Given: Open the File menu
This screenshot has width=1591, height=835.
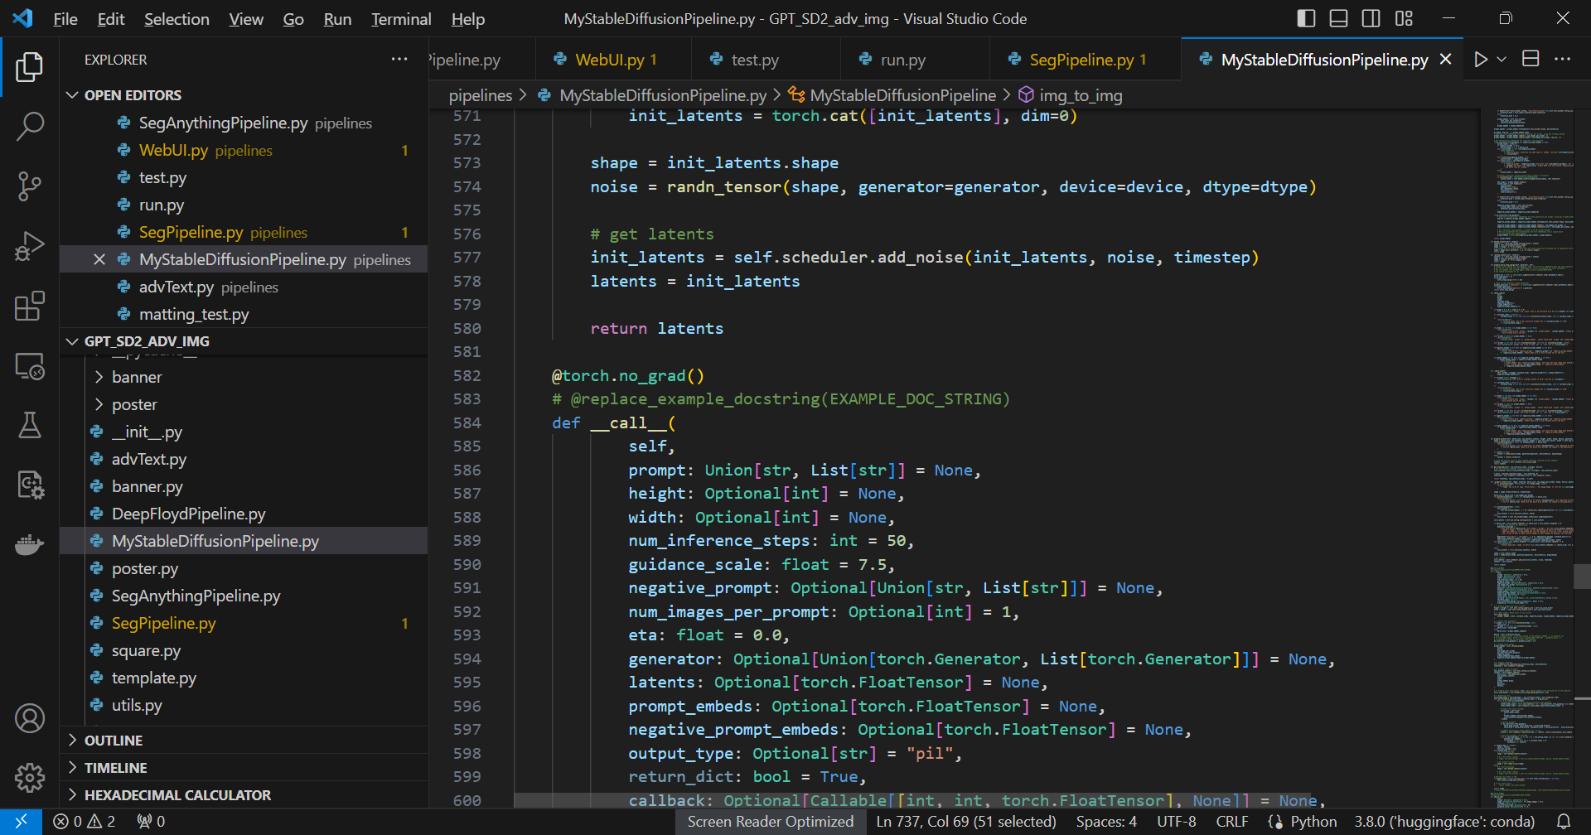Looking at the screenshot, I should click(x=65, y=19).
